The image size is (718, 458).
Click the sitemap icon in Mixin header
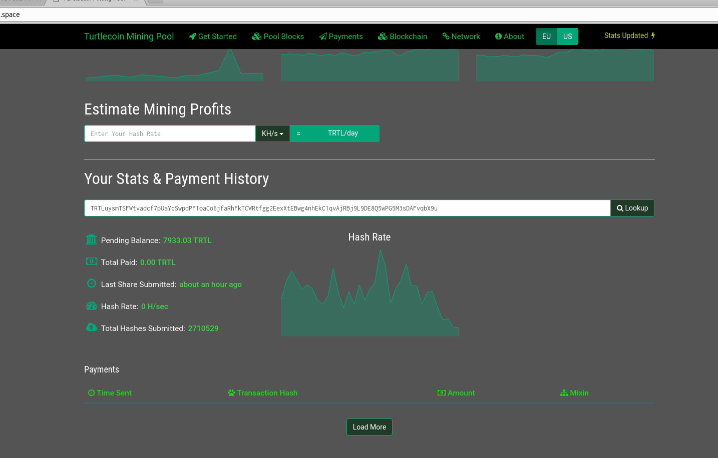pos(564,393)
